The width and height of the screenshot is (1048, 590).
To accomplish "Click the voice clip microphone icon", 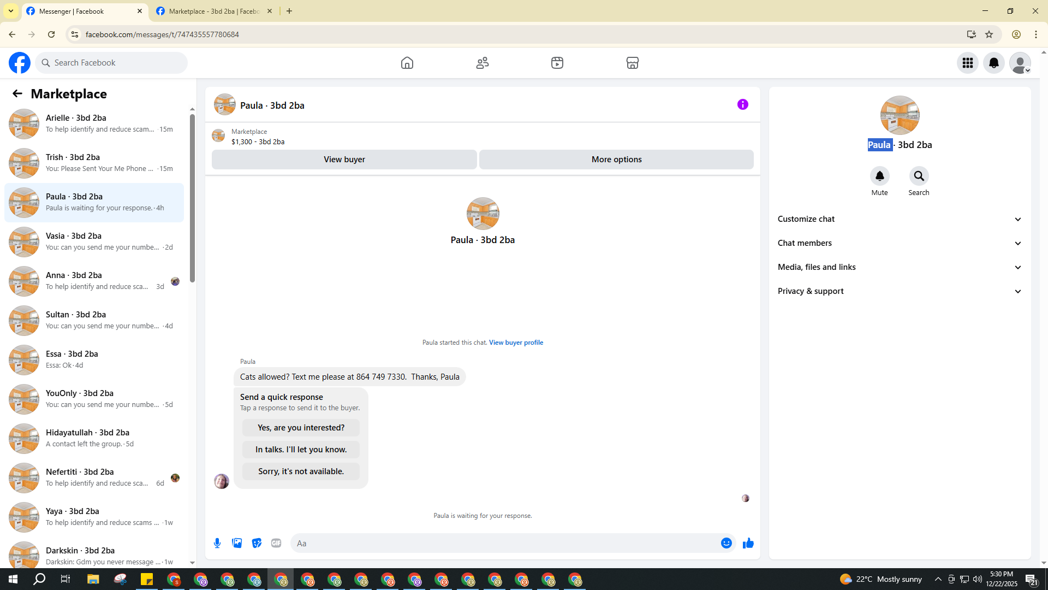I will (x=217, y=543).
